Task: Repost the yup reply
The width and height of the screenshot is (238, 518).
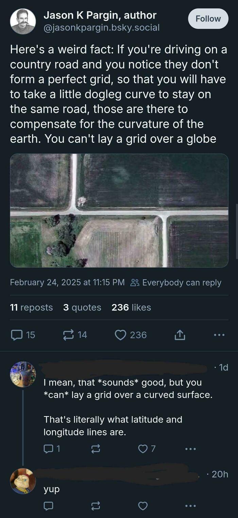Action: coord(96,506)
